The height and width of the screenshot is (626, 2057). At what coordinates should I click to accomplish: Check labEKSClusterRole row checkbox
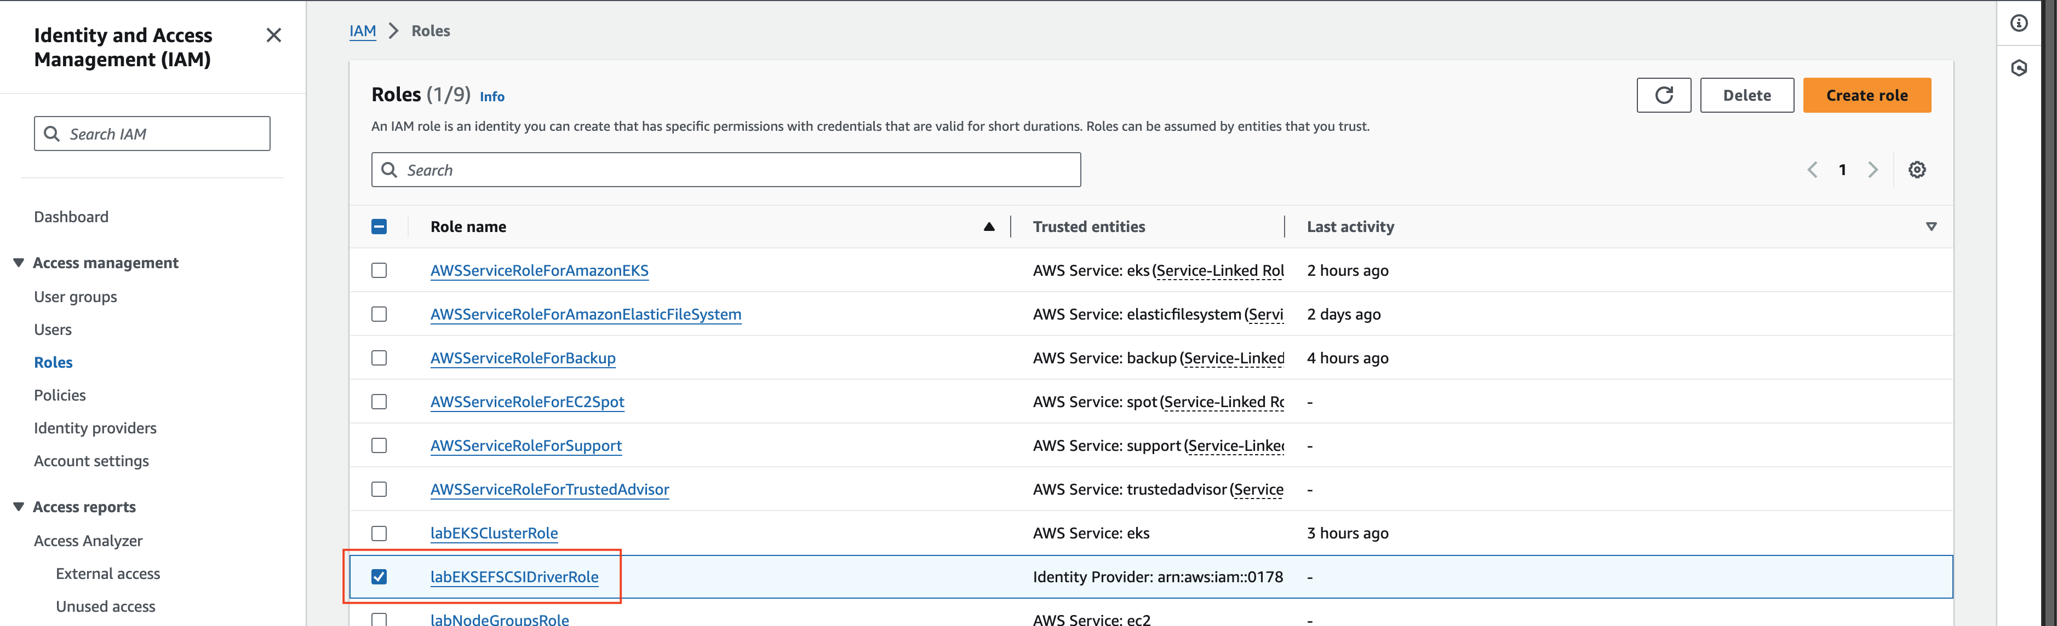(x=379, y=532)
